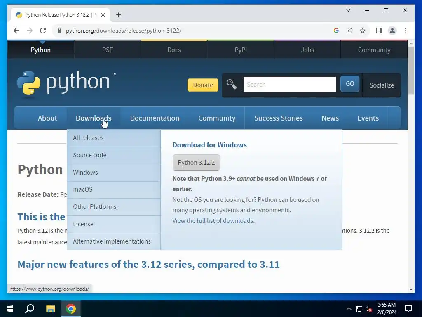Open the notification center icon

(x=408, y=309)
